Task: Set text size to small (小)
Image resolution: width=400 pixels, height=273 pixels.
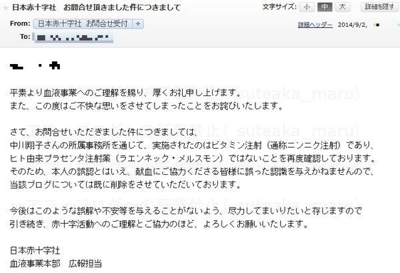Action: [307, 7]
